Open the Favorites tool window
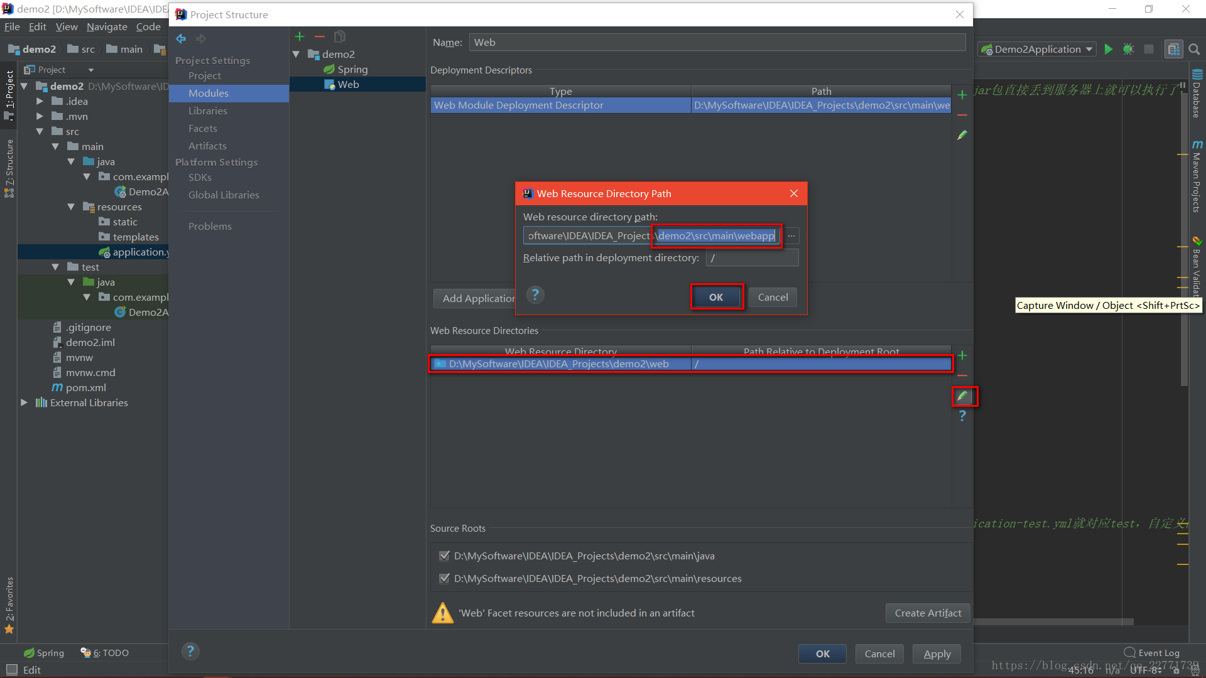This screenshot has height=678, width=1206. [9, 605]
